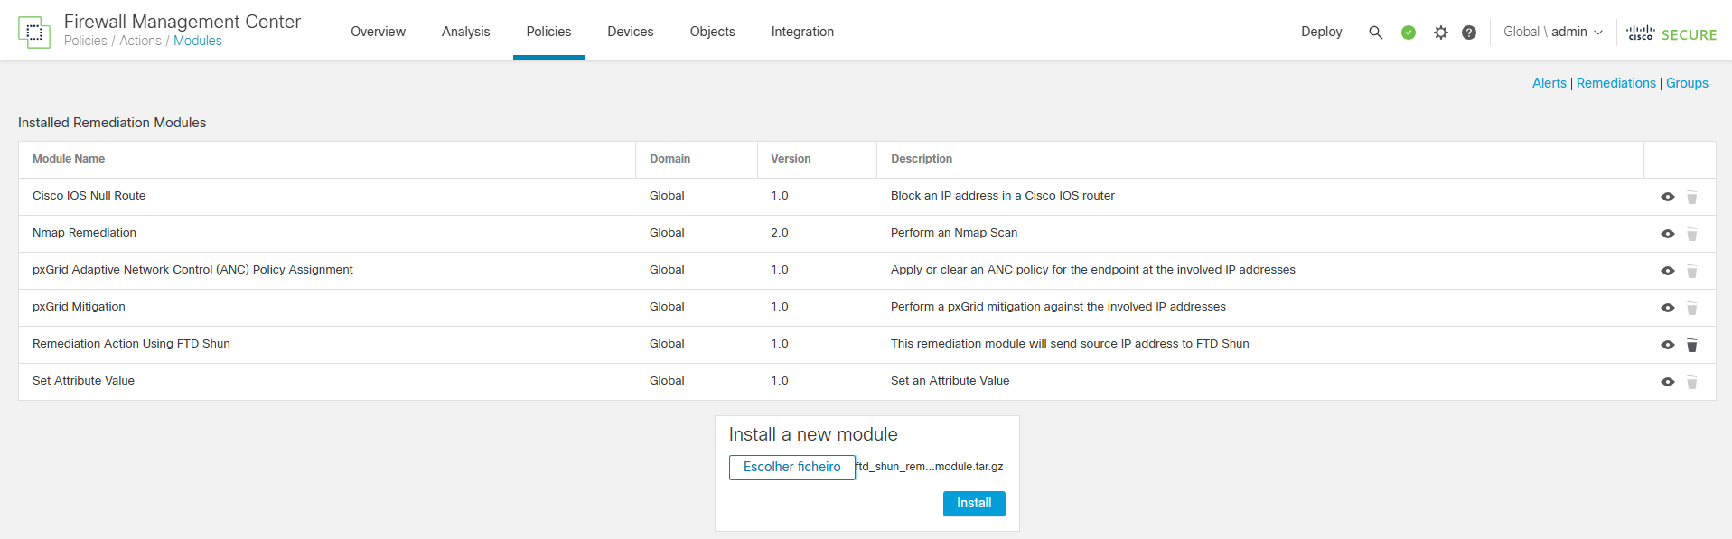The width and height of the screenshot is (1732, 539).
Task: Click the selected file name ftd_shun_rem...module.tar.gz
Action: coord(929,467)
